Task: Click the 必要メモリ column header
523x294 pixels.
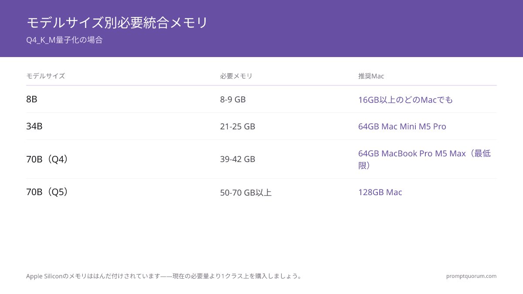Action: pyautogui.click(x=236, y=76)
